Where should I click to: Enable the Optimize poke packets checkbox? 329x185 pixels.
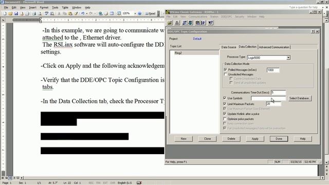pyautogui.click(x=225, y=119)
